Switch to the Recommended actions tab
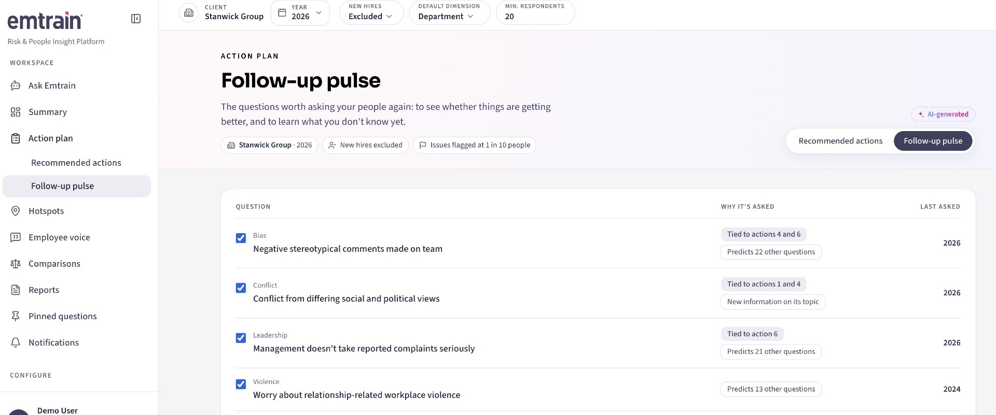Viewport: 996px width, 415px height. [x=840, y=141]
